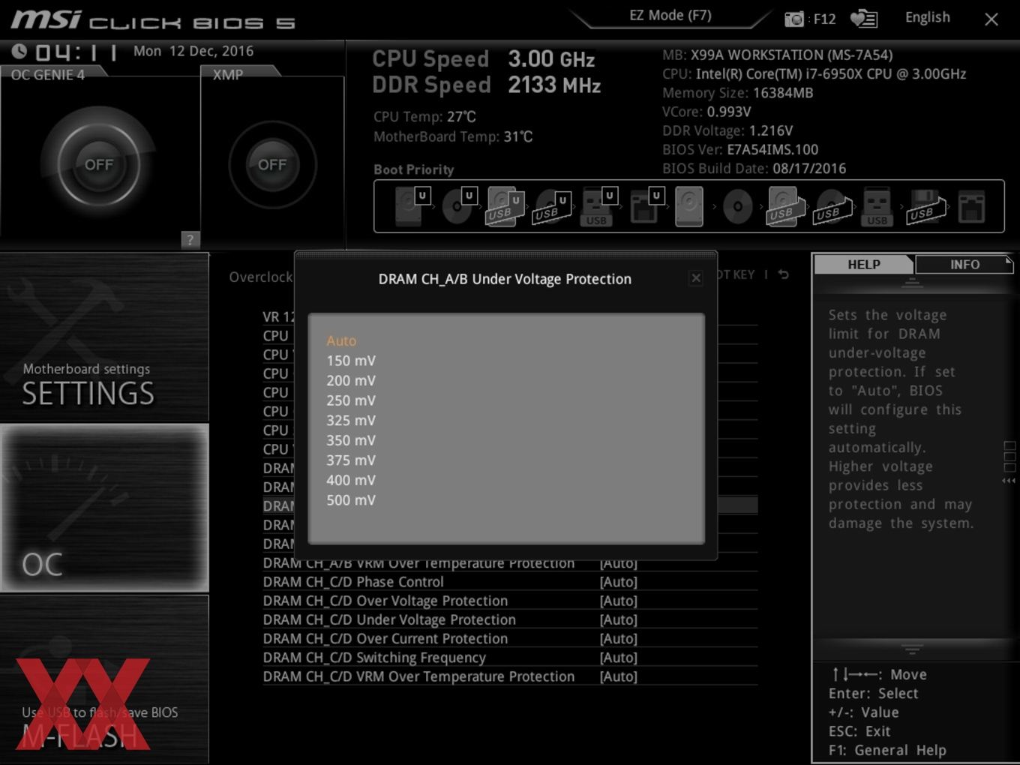Open the SETTINGS motherboard section

coord(104,337)
